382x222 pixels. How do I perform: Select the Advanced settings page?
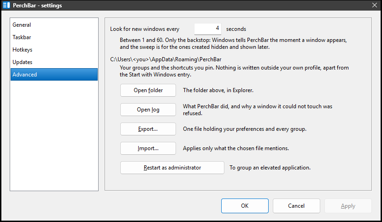(x=54, y=75)
